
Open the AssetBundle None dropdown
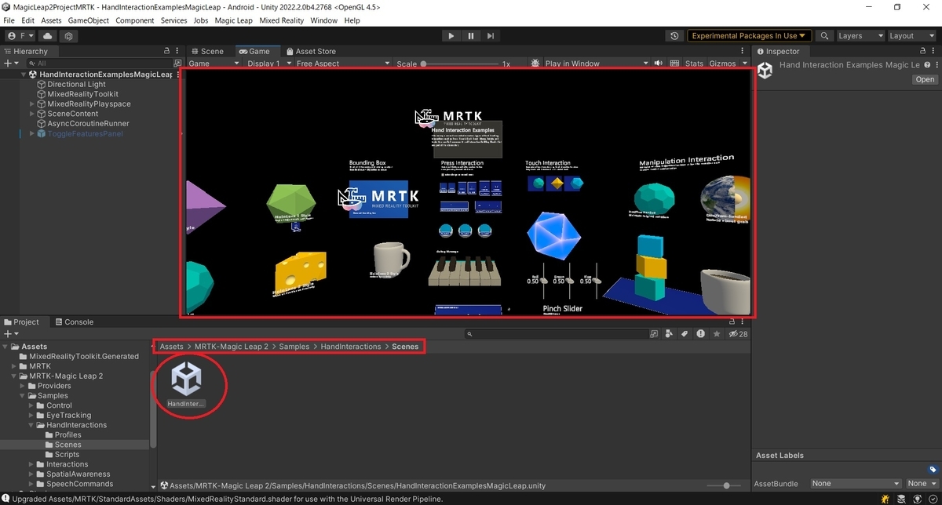click(856, 484)
